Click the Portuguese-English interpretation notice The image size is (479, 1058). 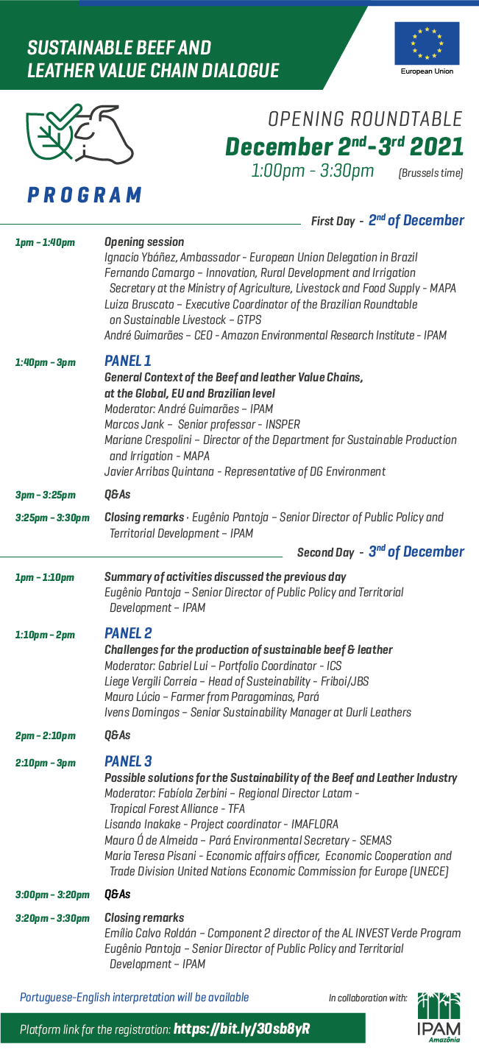[135, 998]
